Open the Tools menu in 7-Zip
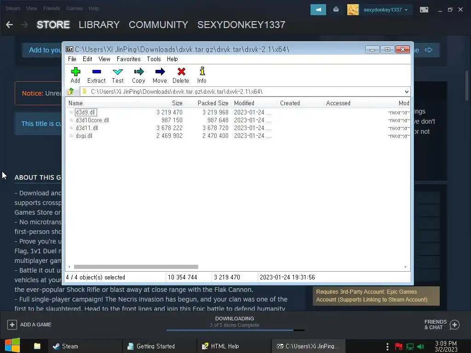The height and width of the screenshot is (353, 471). coord(154,59)
